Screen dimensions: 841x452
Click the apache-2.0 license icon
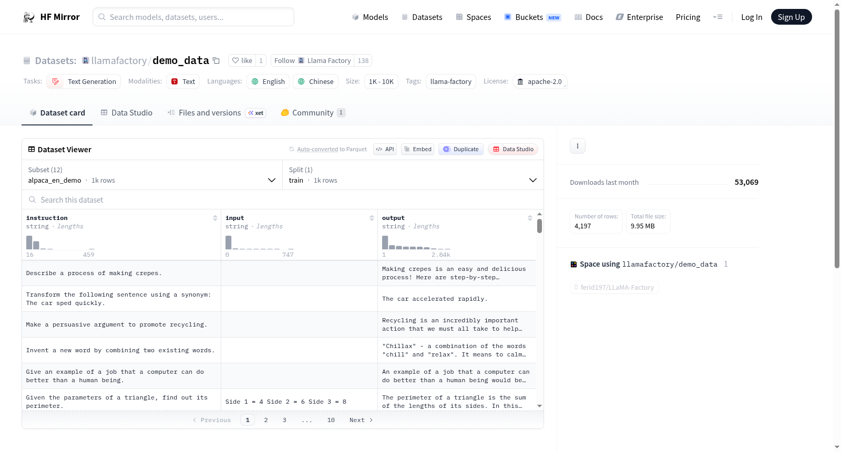coord(520,81)
